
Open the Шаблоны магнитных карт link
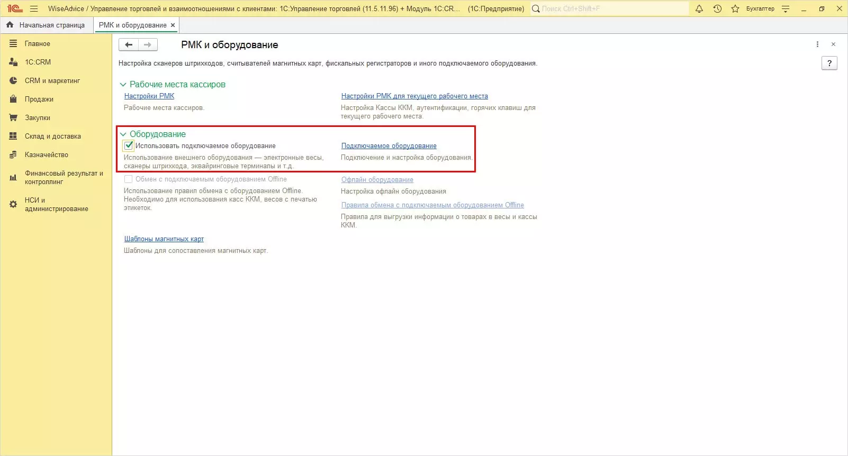click(x=164, y=239)
